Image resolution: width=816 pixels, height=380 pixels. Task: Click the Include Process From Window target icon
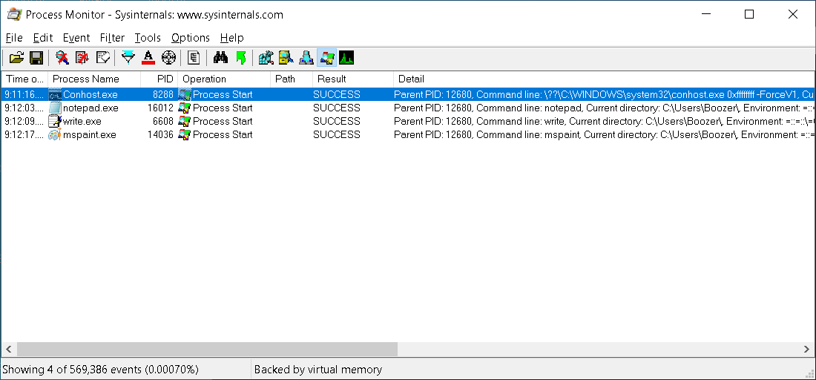(x=168, y=58)
